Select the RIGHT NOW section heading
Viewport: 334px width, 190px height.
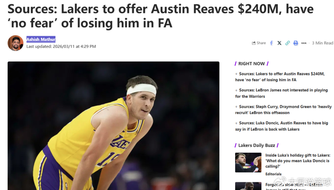251,63
